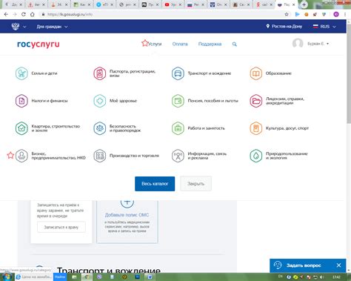
Task: Click the search magnifier icon in header
Action: click(x=235, y=44)
